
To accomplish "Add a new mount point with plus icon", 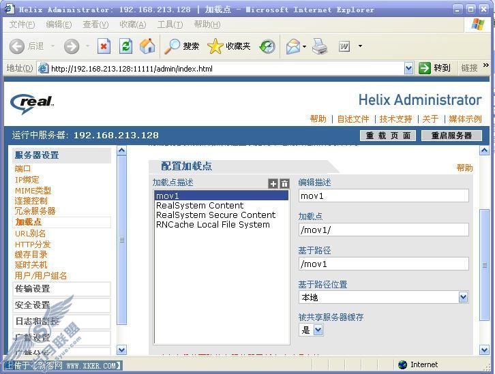I will (x=273, y=183).
